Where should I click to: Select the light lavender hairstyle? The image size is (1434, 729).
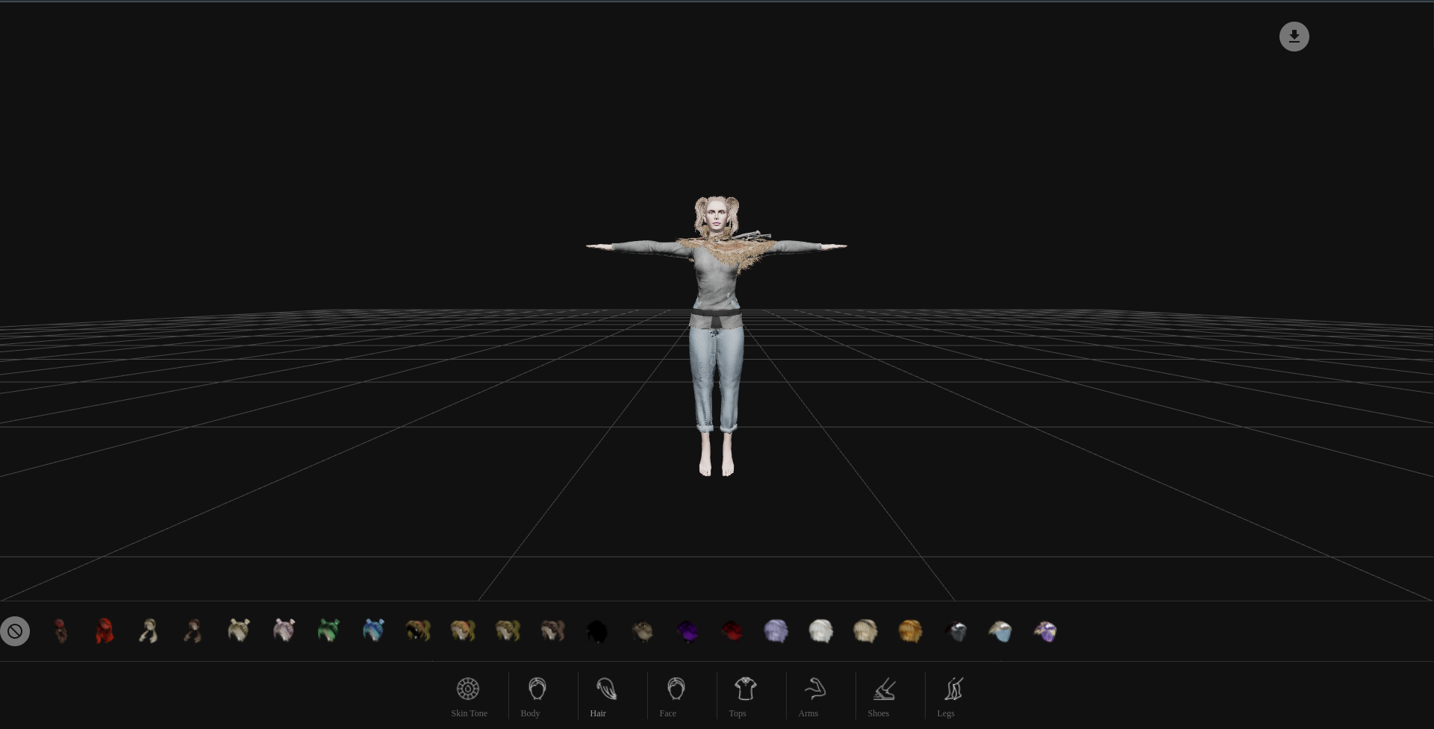(776, 631)
